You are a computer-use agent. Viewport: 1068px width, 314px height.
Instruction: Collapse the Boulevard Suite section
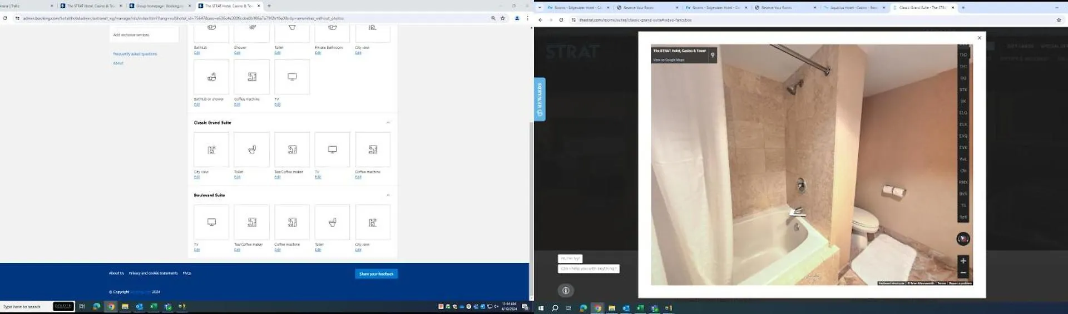[388, 195]
